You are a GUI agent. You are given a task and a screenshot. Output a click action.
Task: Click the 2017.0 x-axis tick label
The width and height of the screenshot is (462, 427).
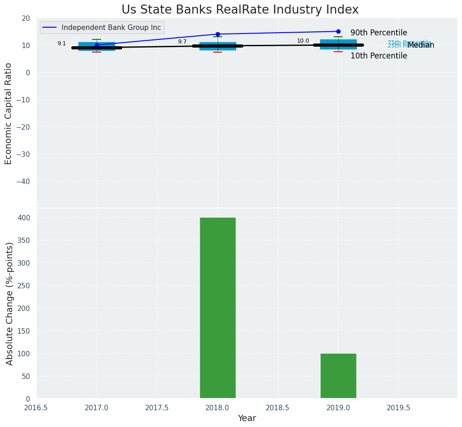tap(97, 408)
